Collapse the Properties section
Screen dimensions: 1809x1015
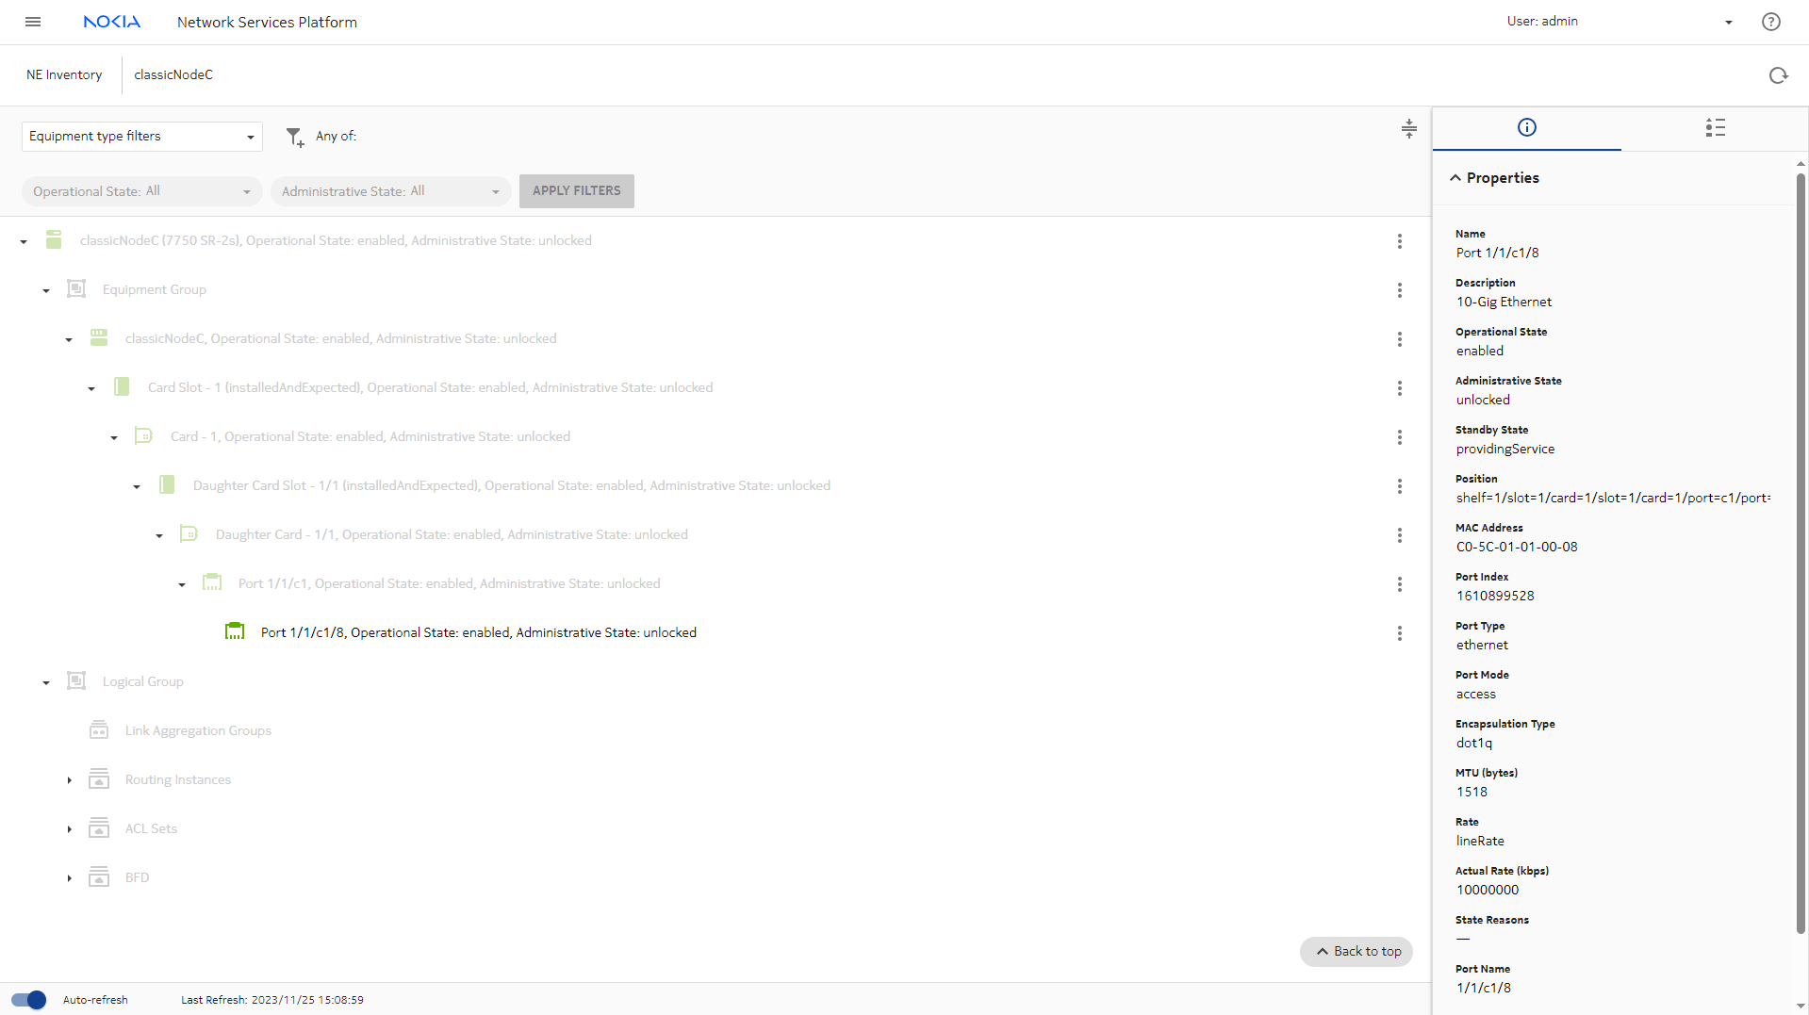point(1455,178)
